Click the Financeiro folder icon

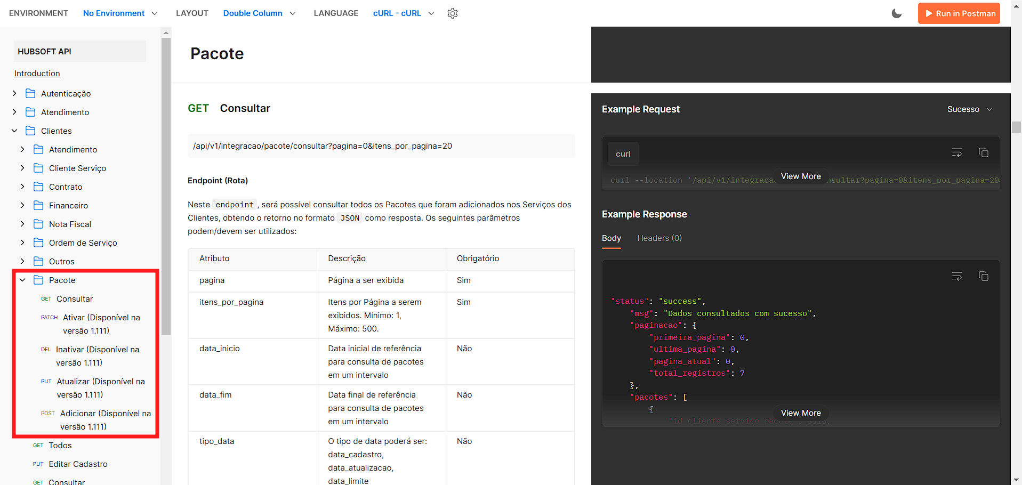[38, 205]
